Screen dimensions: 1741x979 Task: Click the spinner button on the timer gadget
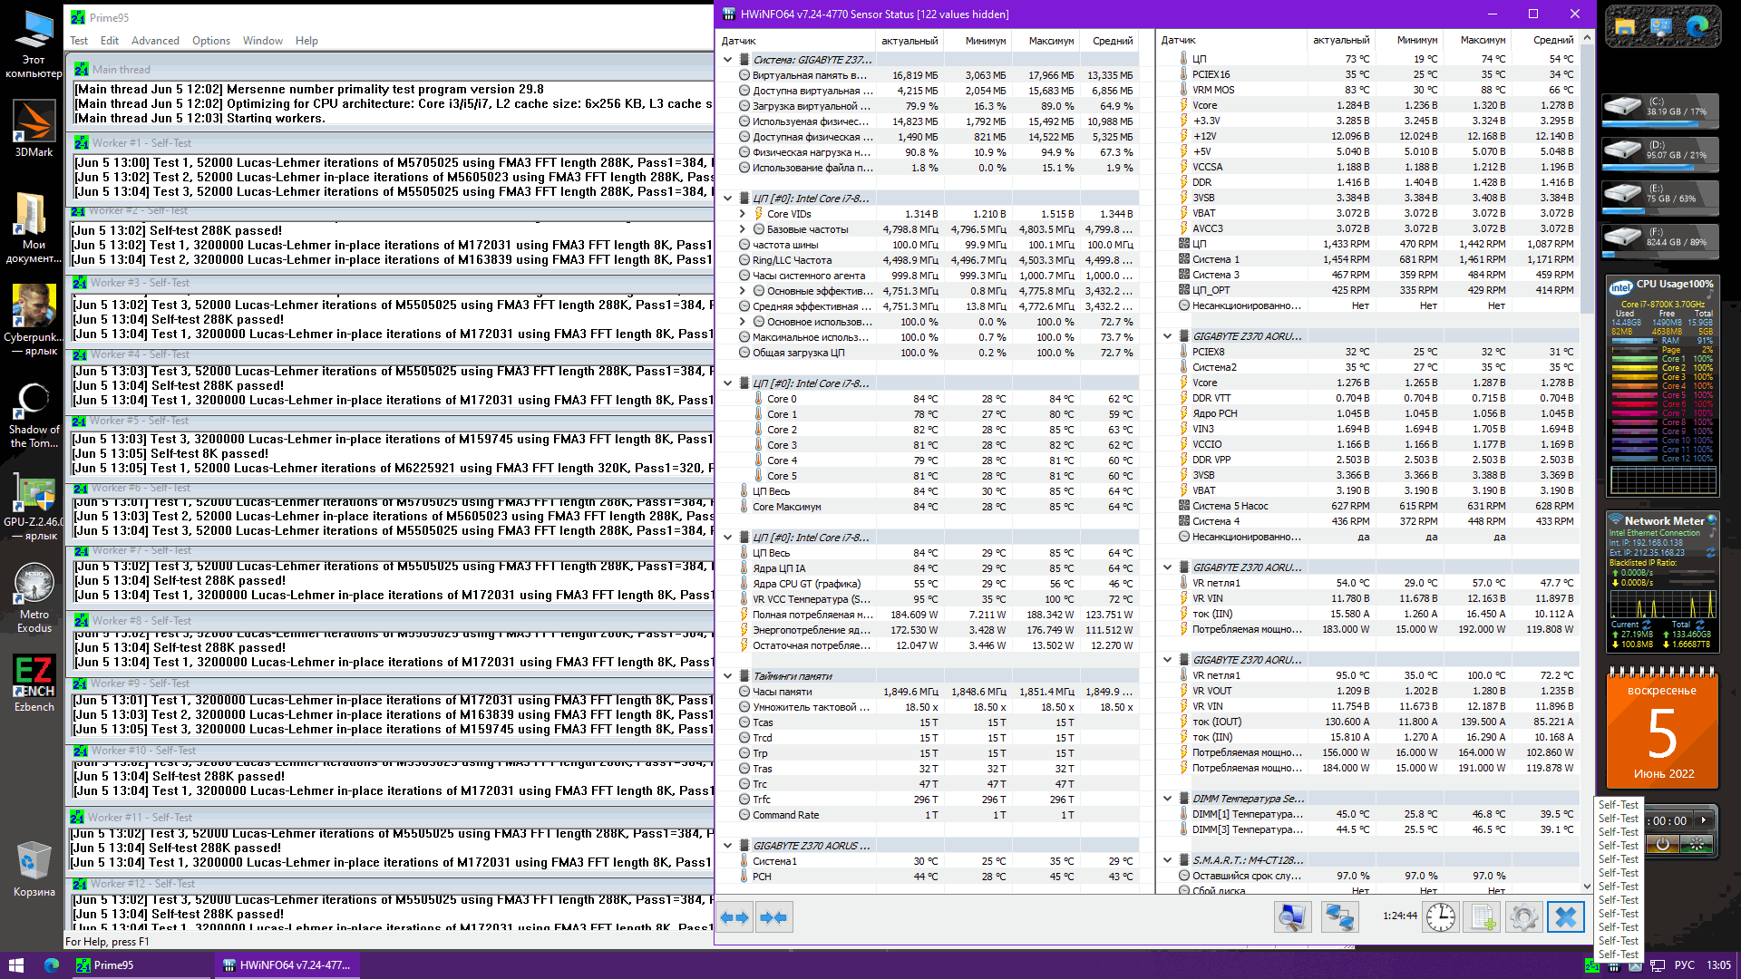1697,844
